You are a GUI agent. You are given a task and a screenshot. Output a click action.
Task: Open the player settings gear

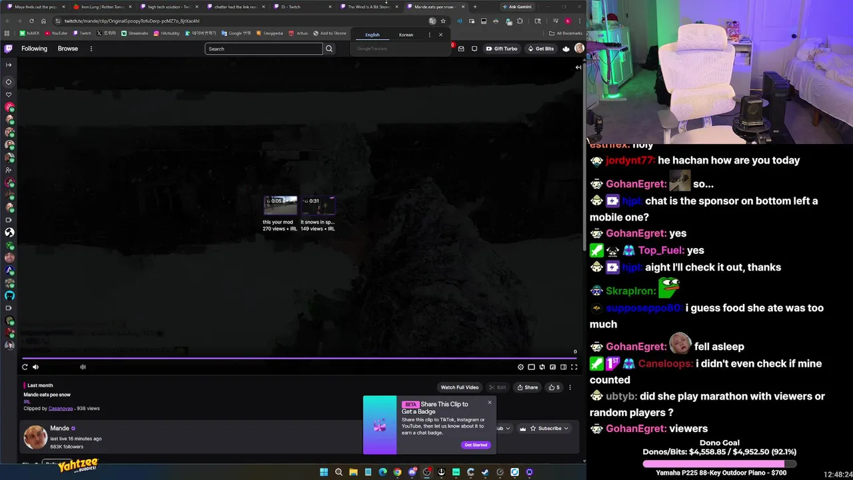(520, 367)
